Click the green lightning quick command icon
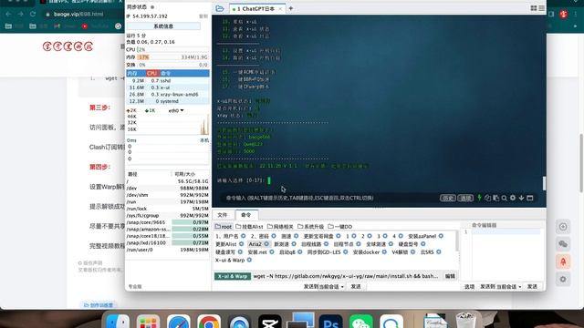 coord(479,198)
